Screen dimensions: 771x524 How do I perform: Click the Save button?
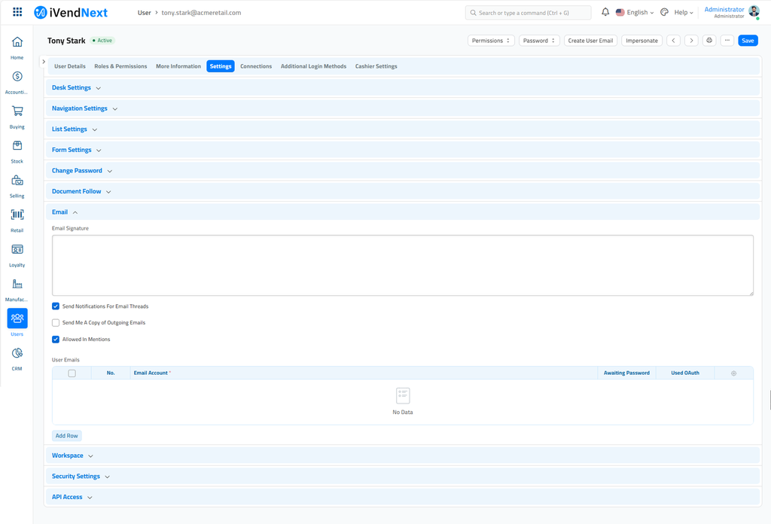748,41
